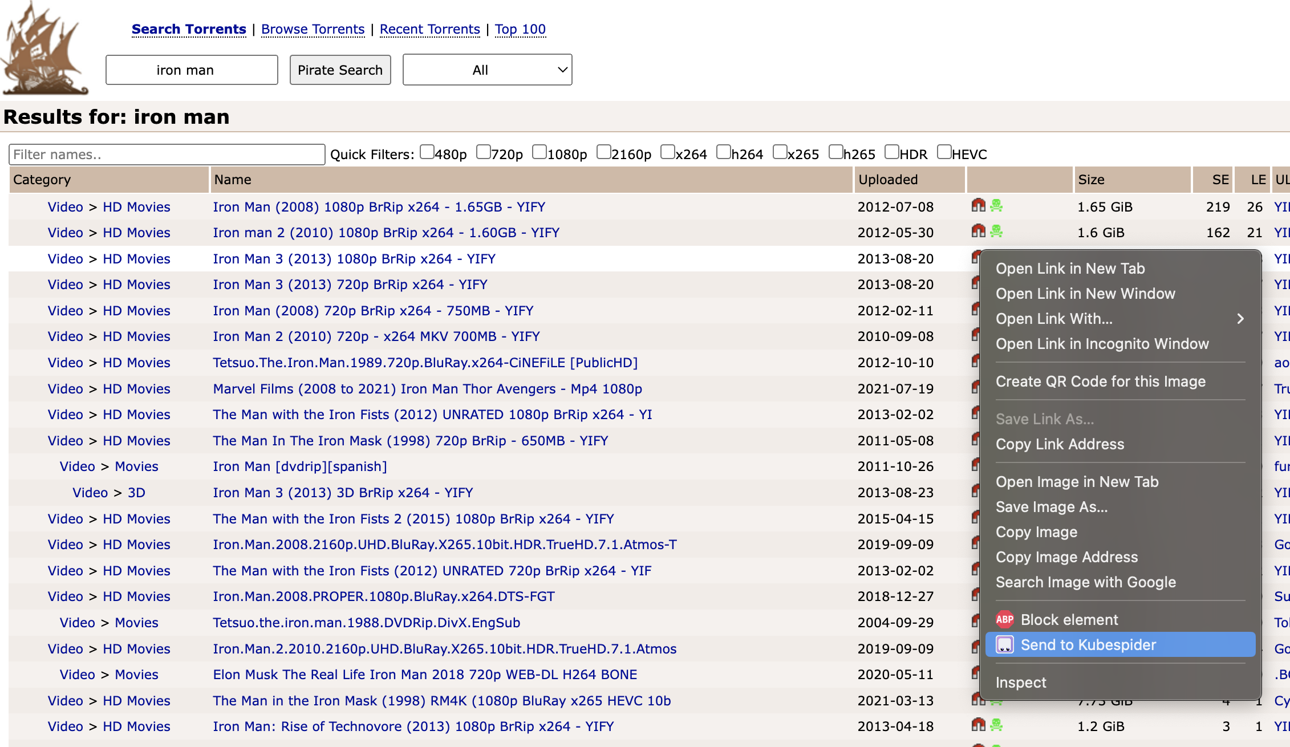Image resolution: width=1290 pixels, height=747 pixels.
Task: Toggle the HDR quick filter checkbox
Action: click(x=891, y=152)
